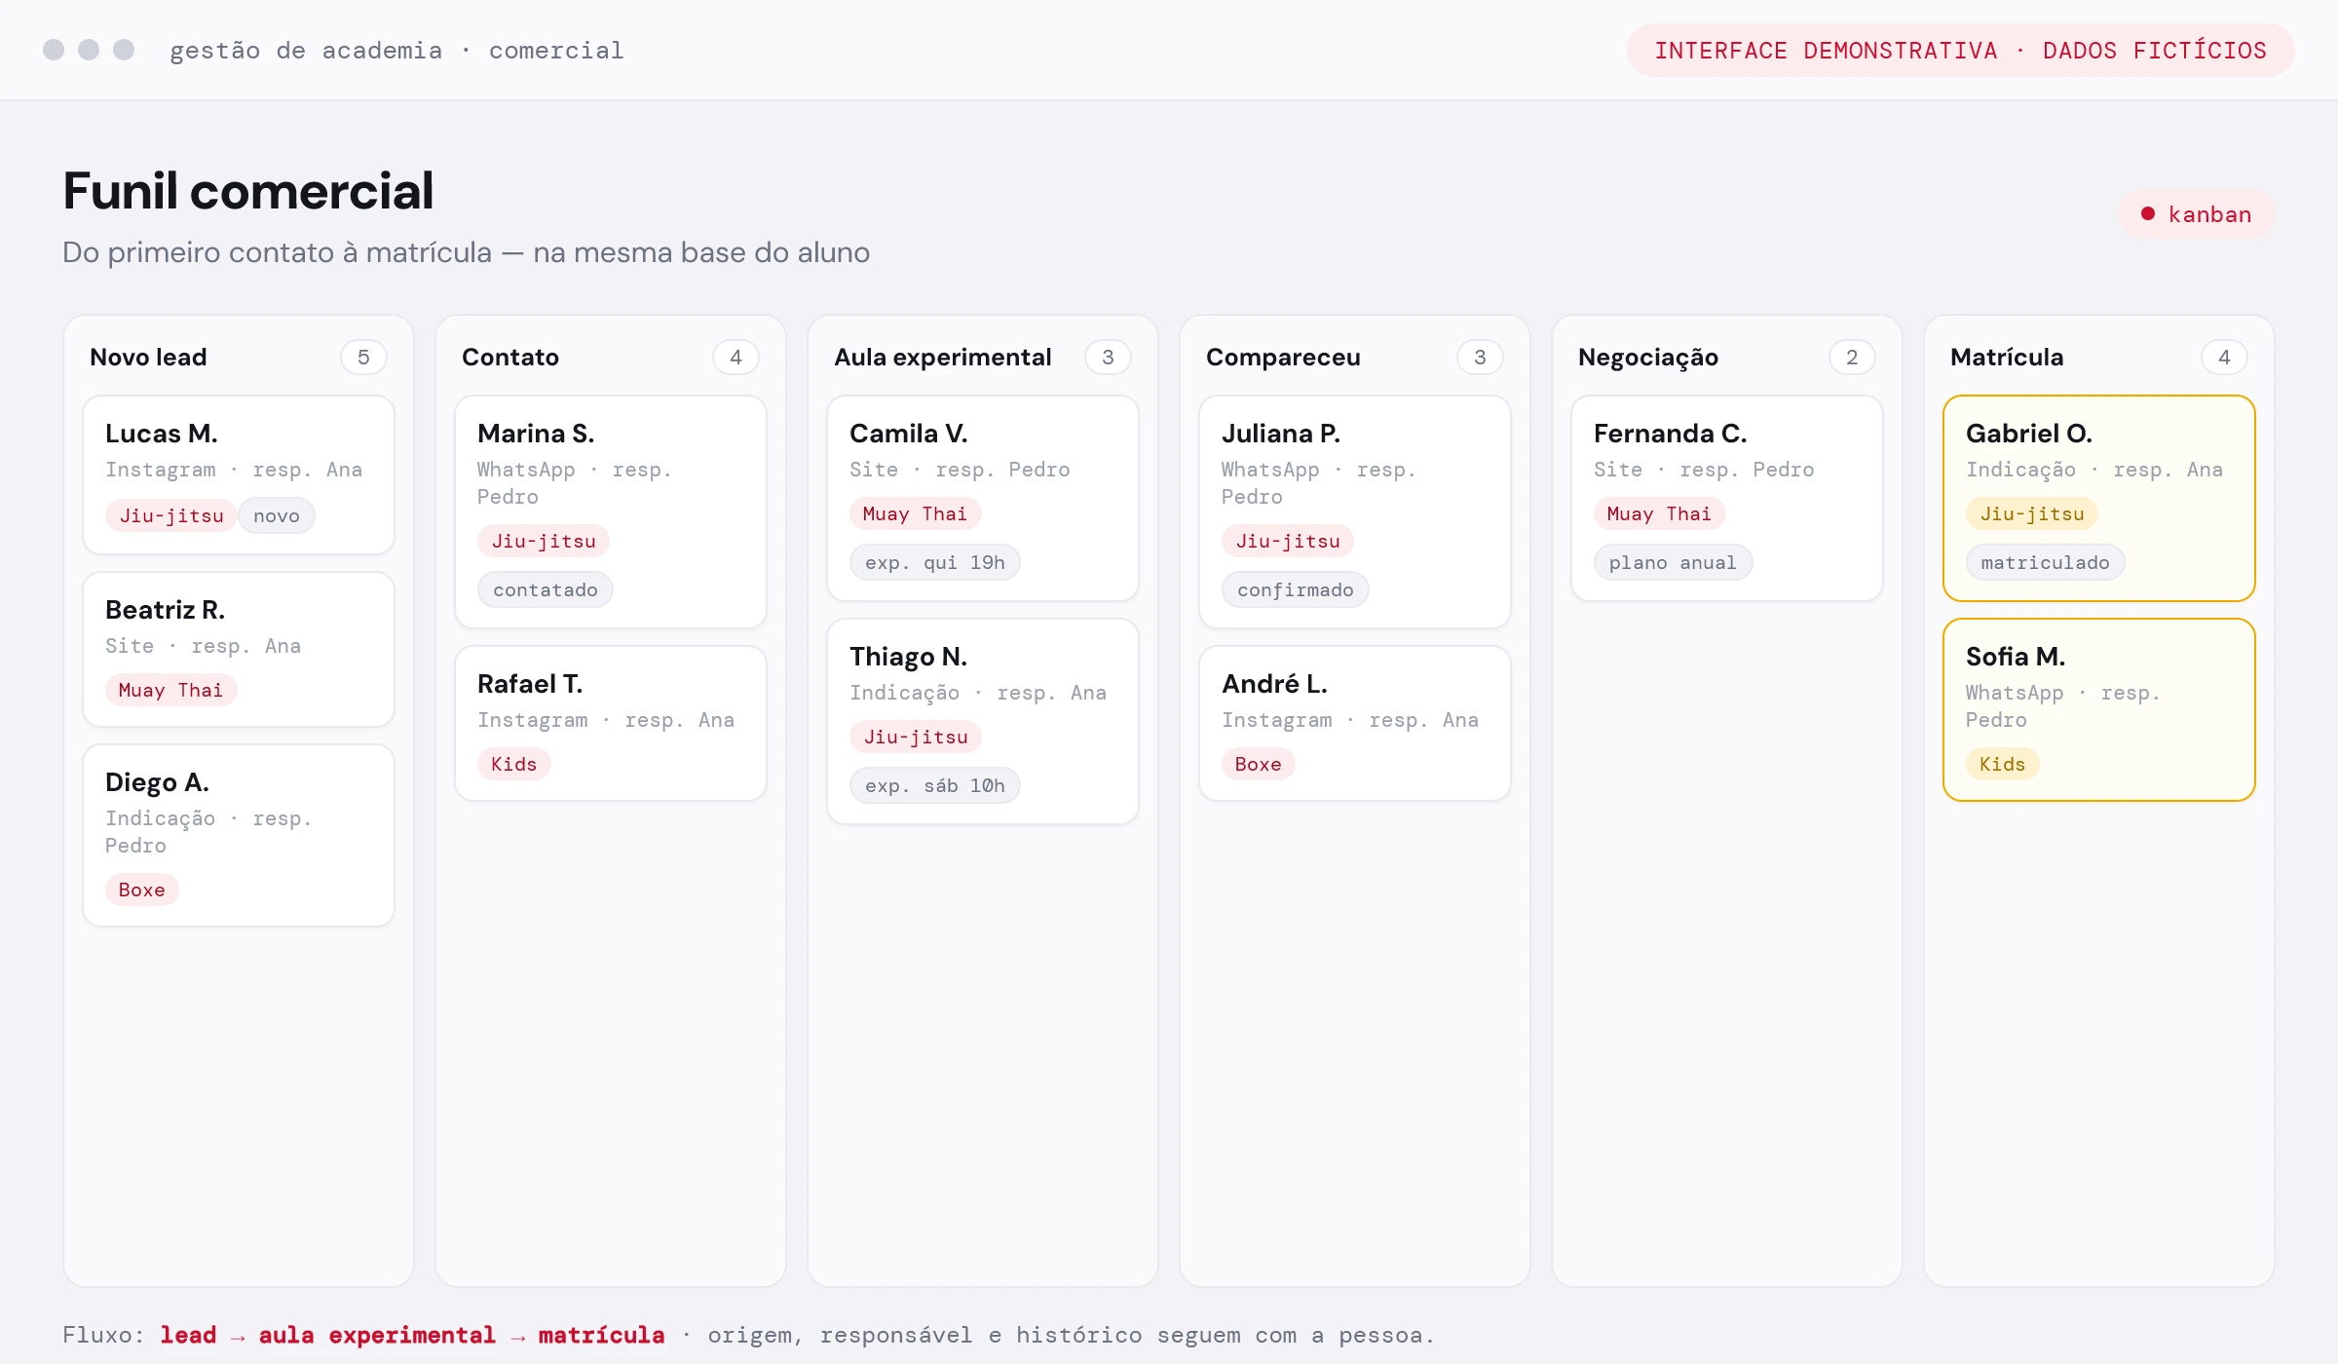Open the Marina S. contact card
This screenshot has width=2338, height=1364.
pos(611,511)
